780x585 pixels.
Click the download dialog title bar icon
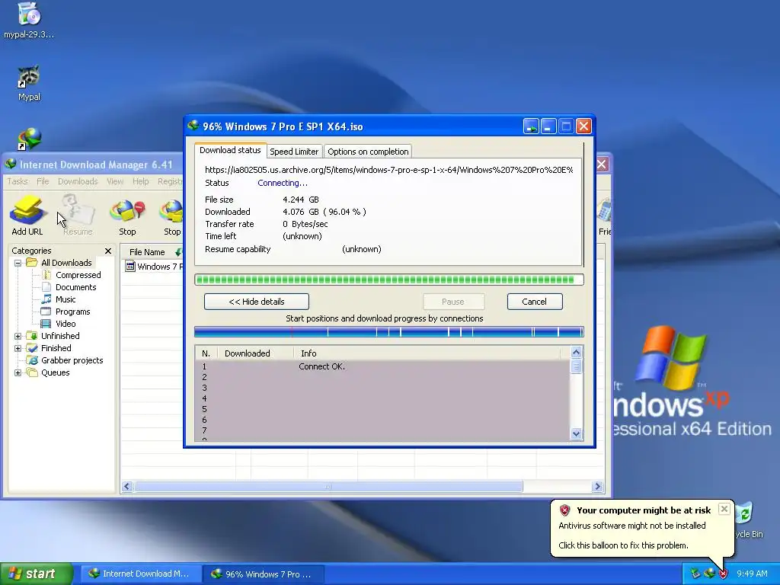[x=193, y=126]
